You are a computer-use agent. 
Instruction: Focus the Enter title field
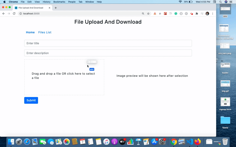click(108, 43)
